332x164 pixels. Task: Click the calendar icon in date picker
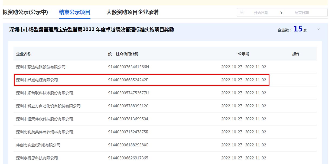pyautogui.click(x=242, y=12)
